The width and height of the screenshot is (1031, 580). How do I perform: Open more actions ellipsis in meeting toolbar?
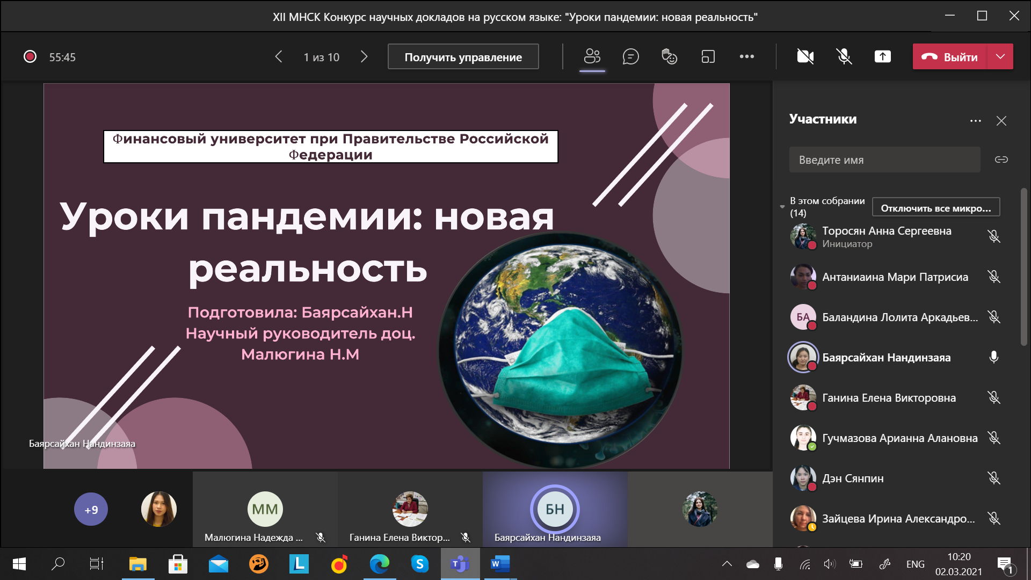pos(746,56)
